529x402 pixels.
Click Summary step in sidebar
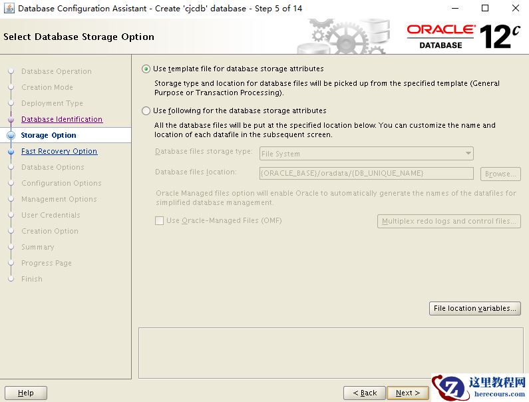tap(37, 247)
